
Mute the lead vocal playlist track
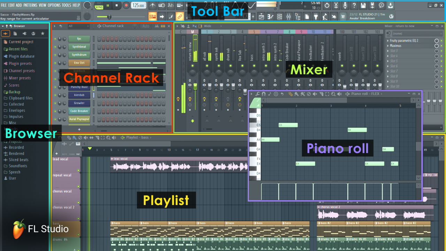(x=78, y=170)
